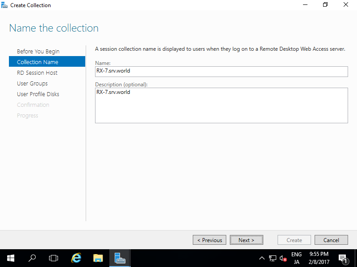Open Windows Search
Viewport: 357px width, 267px height.
tap(32, 258)
